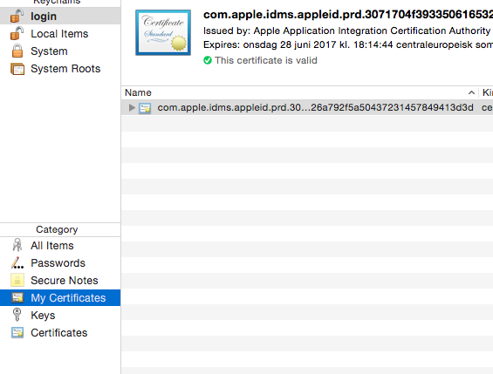Select the System keychain
This screenshot has height=374, width=493.
(60, 51)
